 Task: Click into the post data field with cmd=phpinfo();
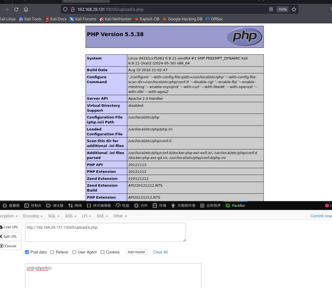pyautogui.click(x=113, y=275)
